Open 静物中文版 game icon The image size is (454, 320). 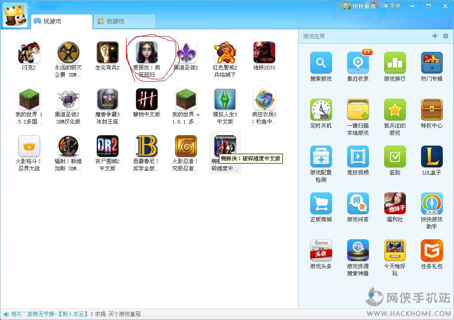(x=147, y=100)
